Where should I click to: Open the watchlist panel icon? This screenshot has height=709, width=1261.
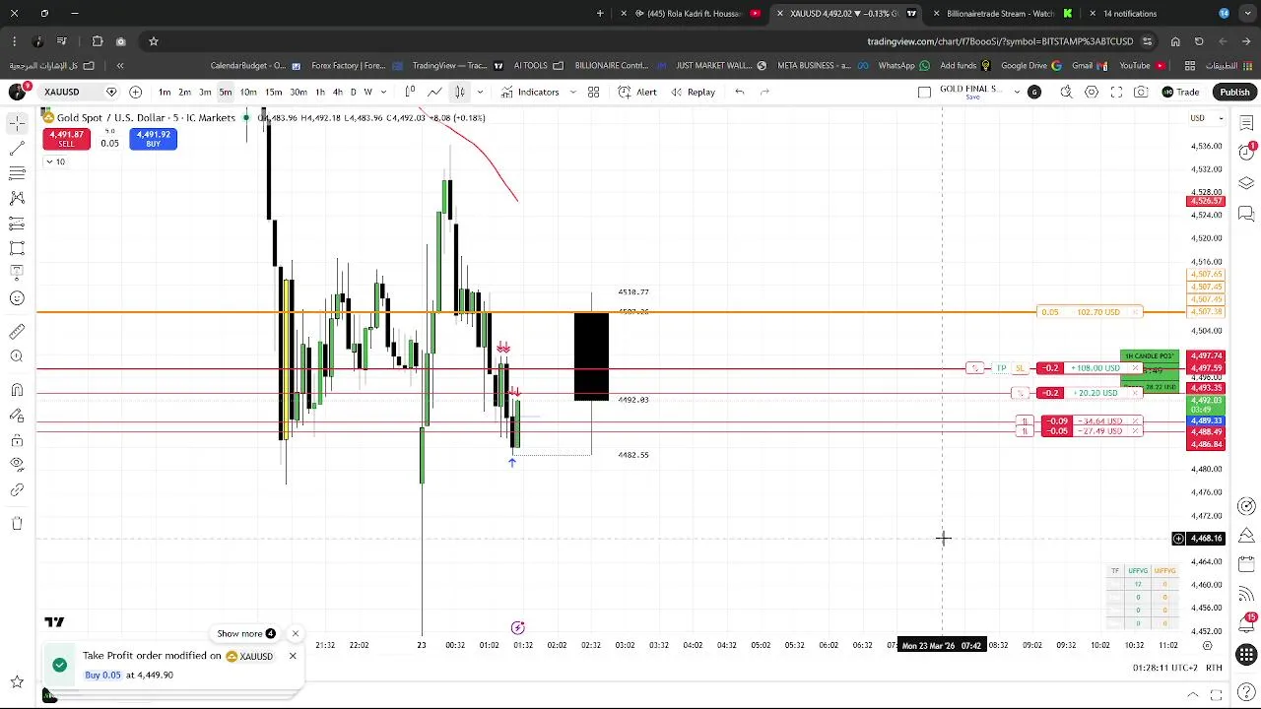1246,122
